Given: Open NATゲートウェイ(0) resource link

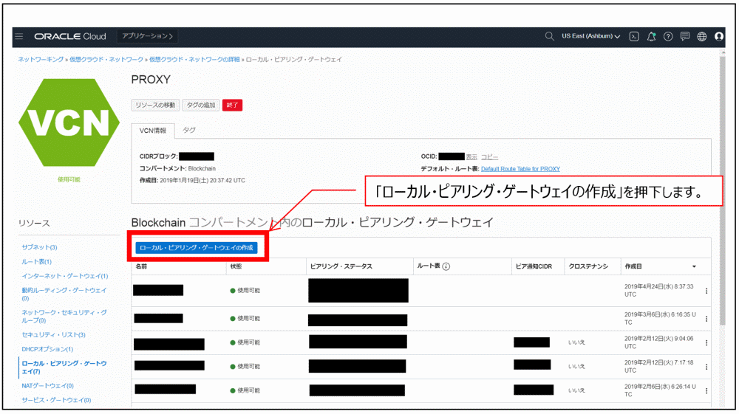Looking at the screenshot, I should (47, 386).
